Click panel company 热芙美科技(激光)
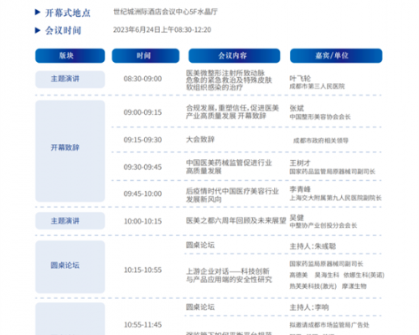Screen dimensions: 419x335 coord(313,286)
